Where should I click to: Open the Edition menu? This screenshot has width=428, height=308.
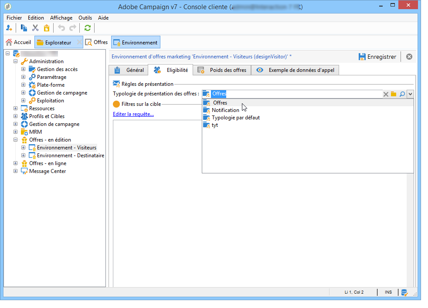click(36, 18)
